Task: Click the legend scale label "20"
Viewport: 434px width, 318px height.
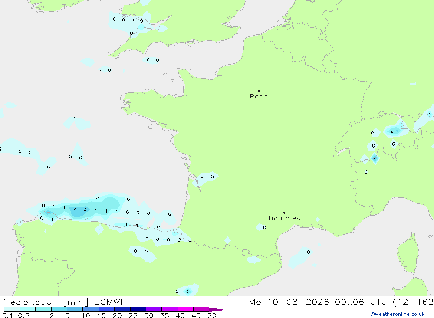Action: [x=117, y=315]
